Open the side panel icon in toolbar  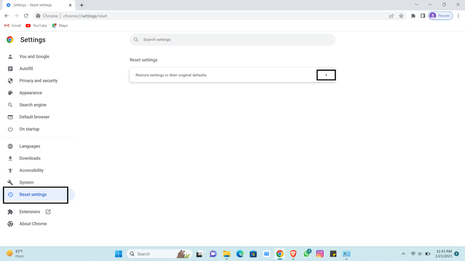[x=423, y=16]
